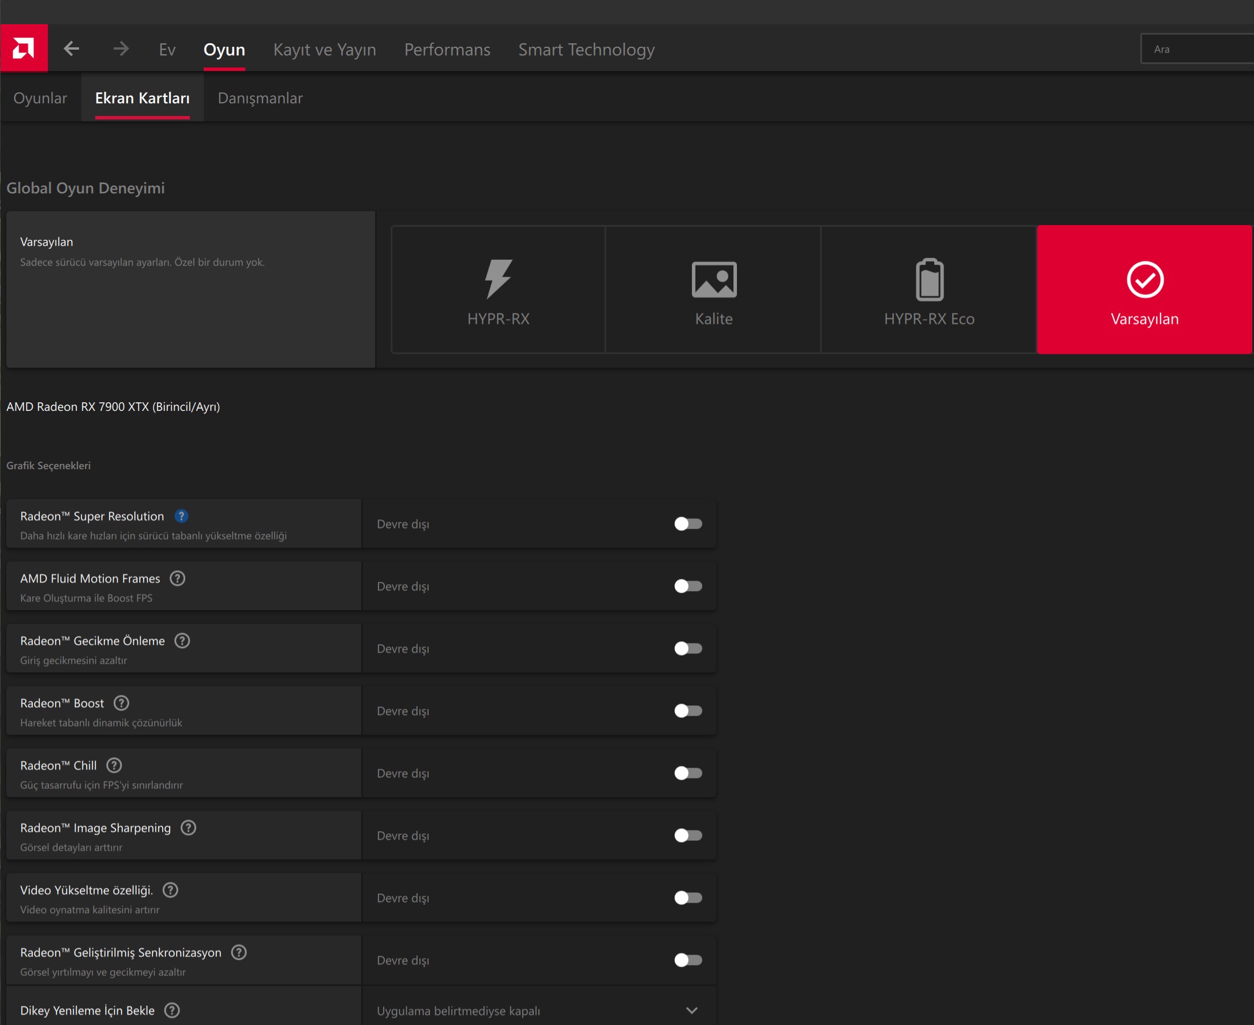Click 'Hareket tabanlı dinamik çözünürlük' text

(x=101, y=722)
